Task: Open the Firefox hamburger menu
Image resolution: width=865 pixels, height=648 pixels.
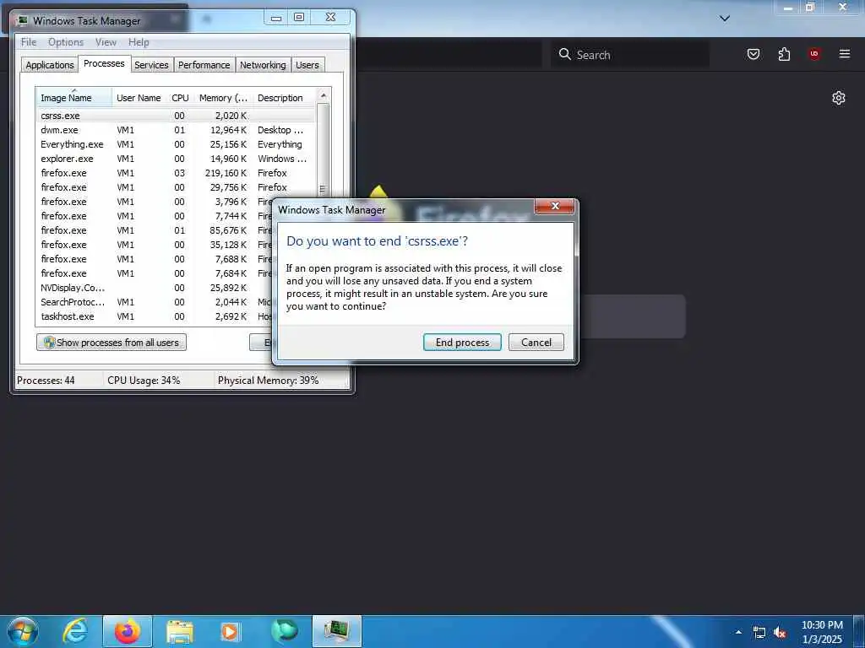Action: point(845,54)
